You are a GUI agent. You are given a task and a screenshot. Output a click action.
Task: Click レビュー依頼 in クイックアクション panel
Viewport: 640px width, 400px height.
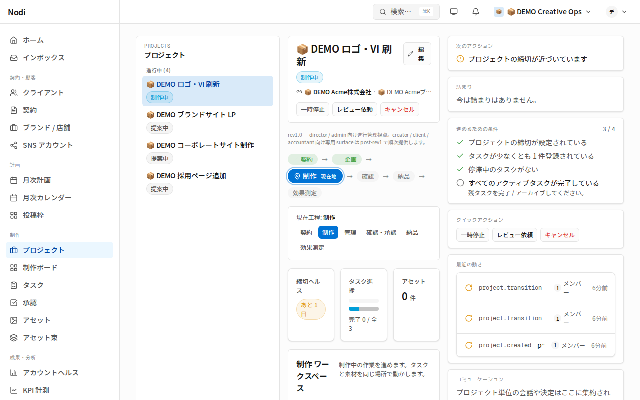pyautogui.click(x=515, y=235)
